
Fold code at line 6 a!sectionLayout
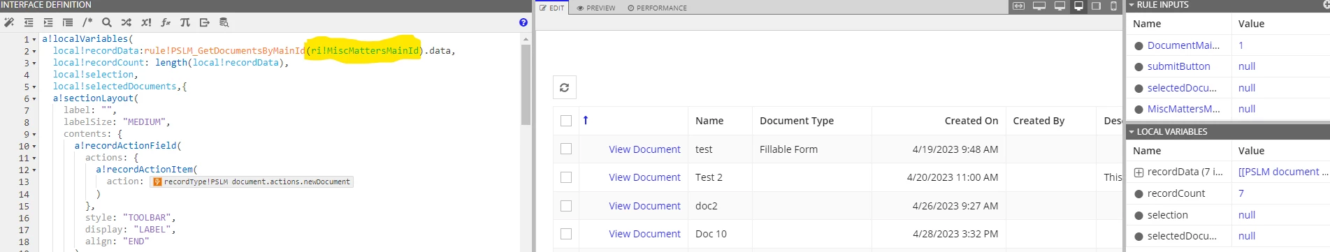(x=34, y=99)
